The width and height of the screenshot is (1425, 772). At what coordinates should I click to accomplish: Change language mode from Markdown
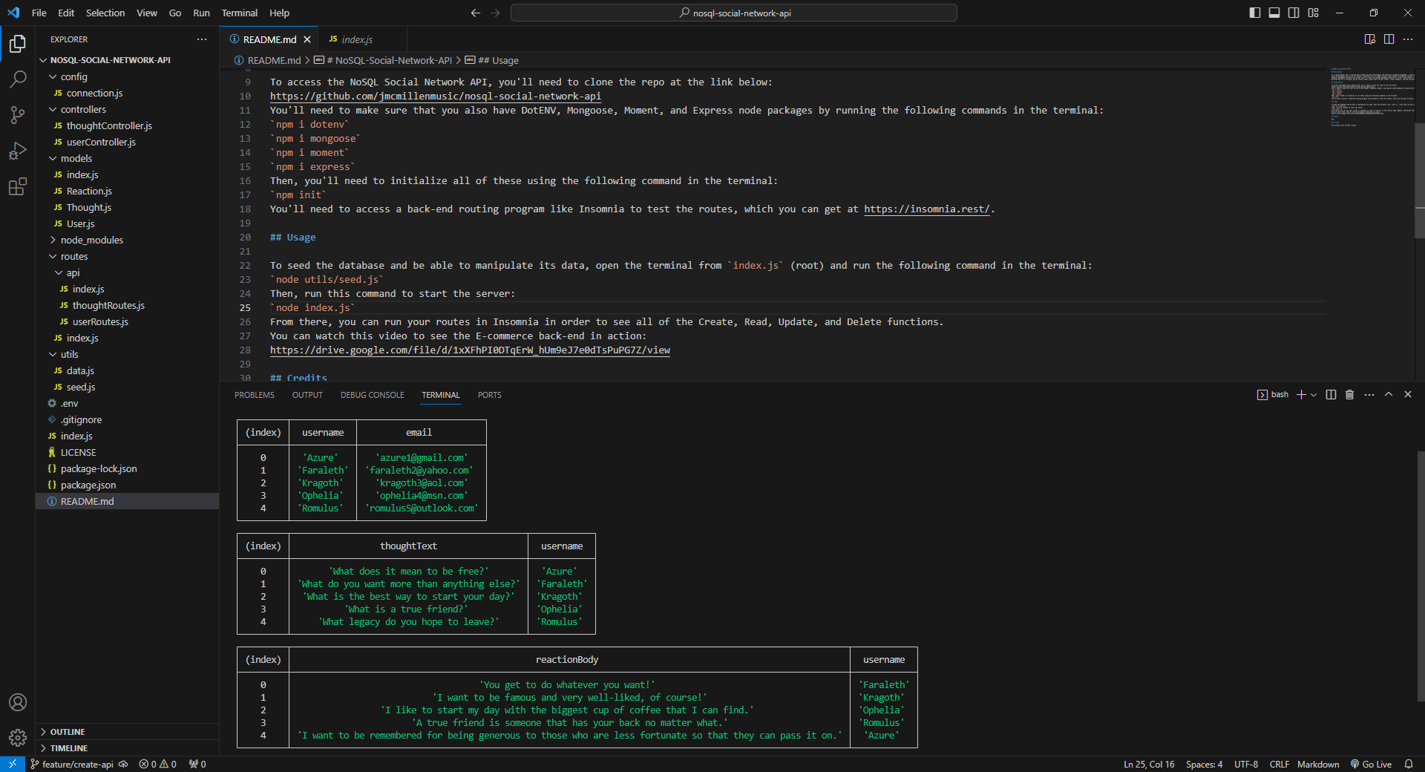pos(1318,764)
